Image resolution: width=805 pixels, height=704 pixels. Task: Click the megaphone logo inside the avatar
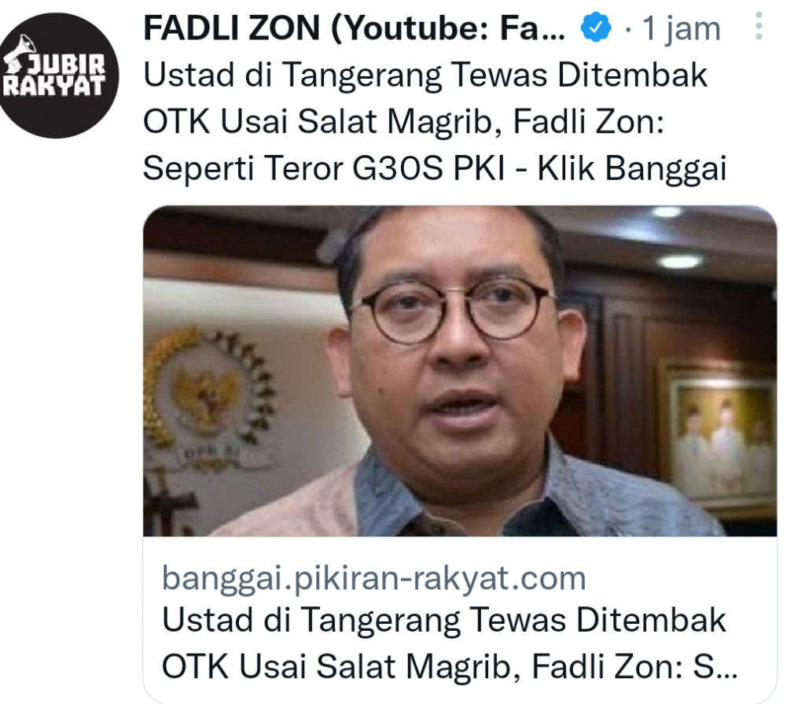[x=20, y=53]
